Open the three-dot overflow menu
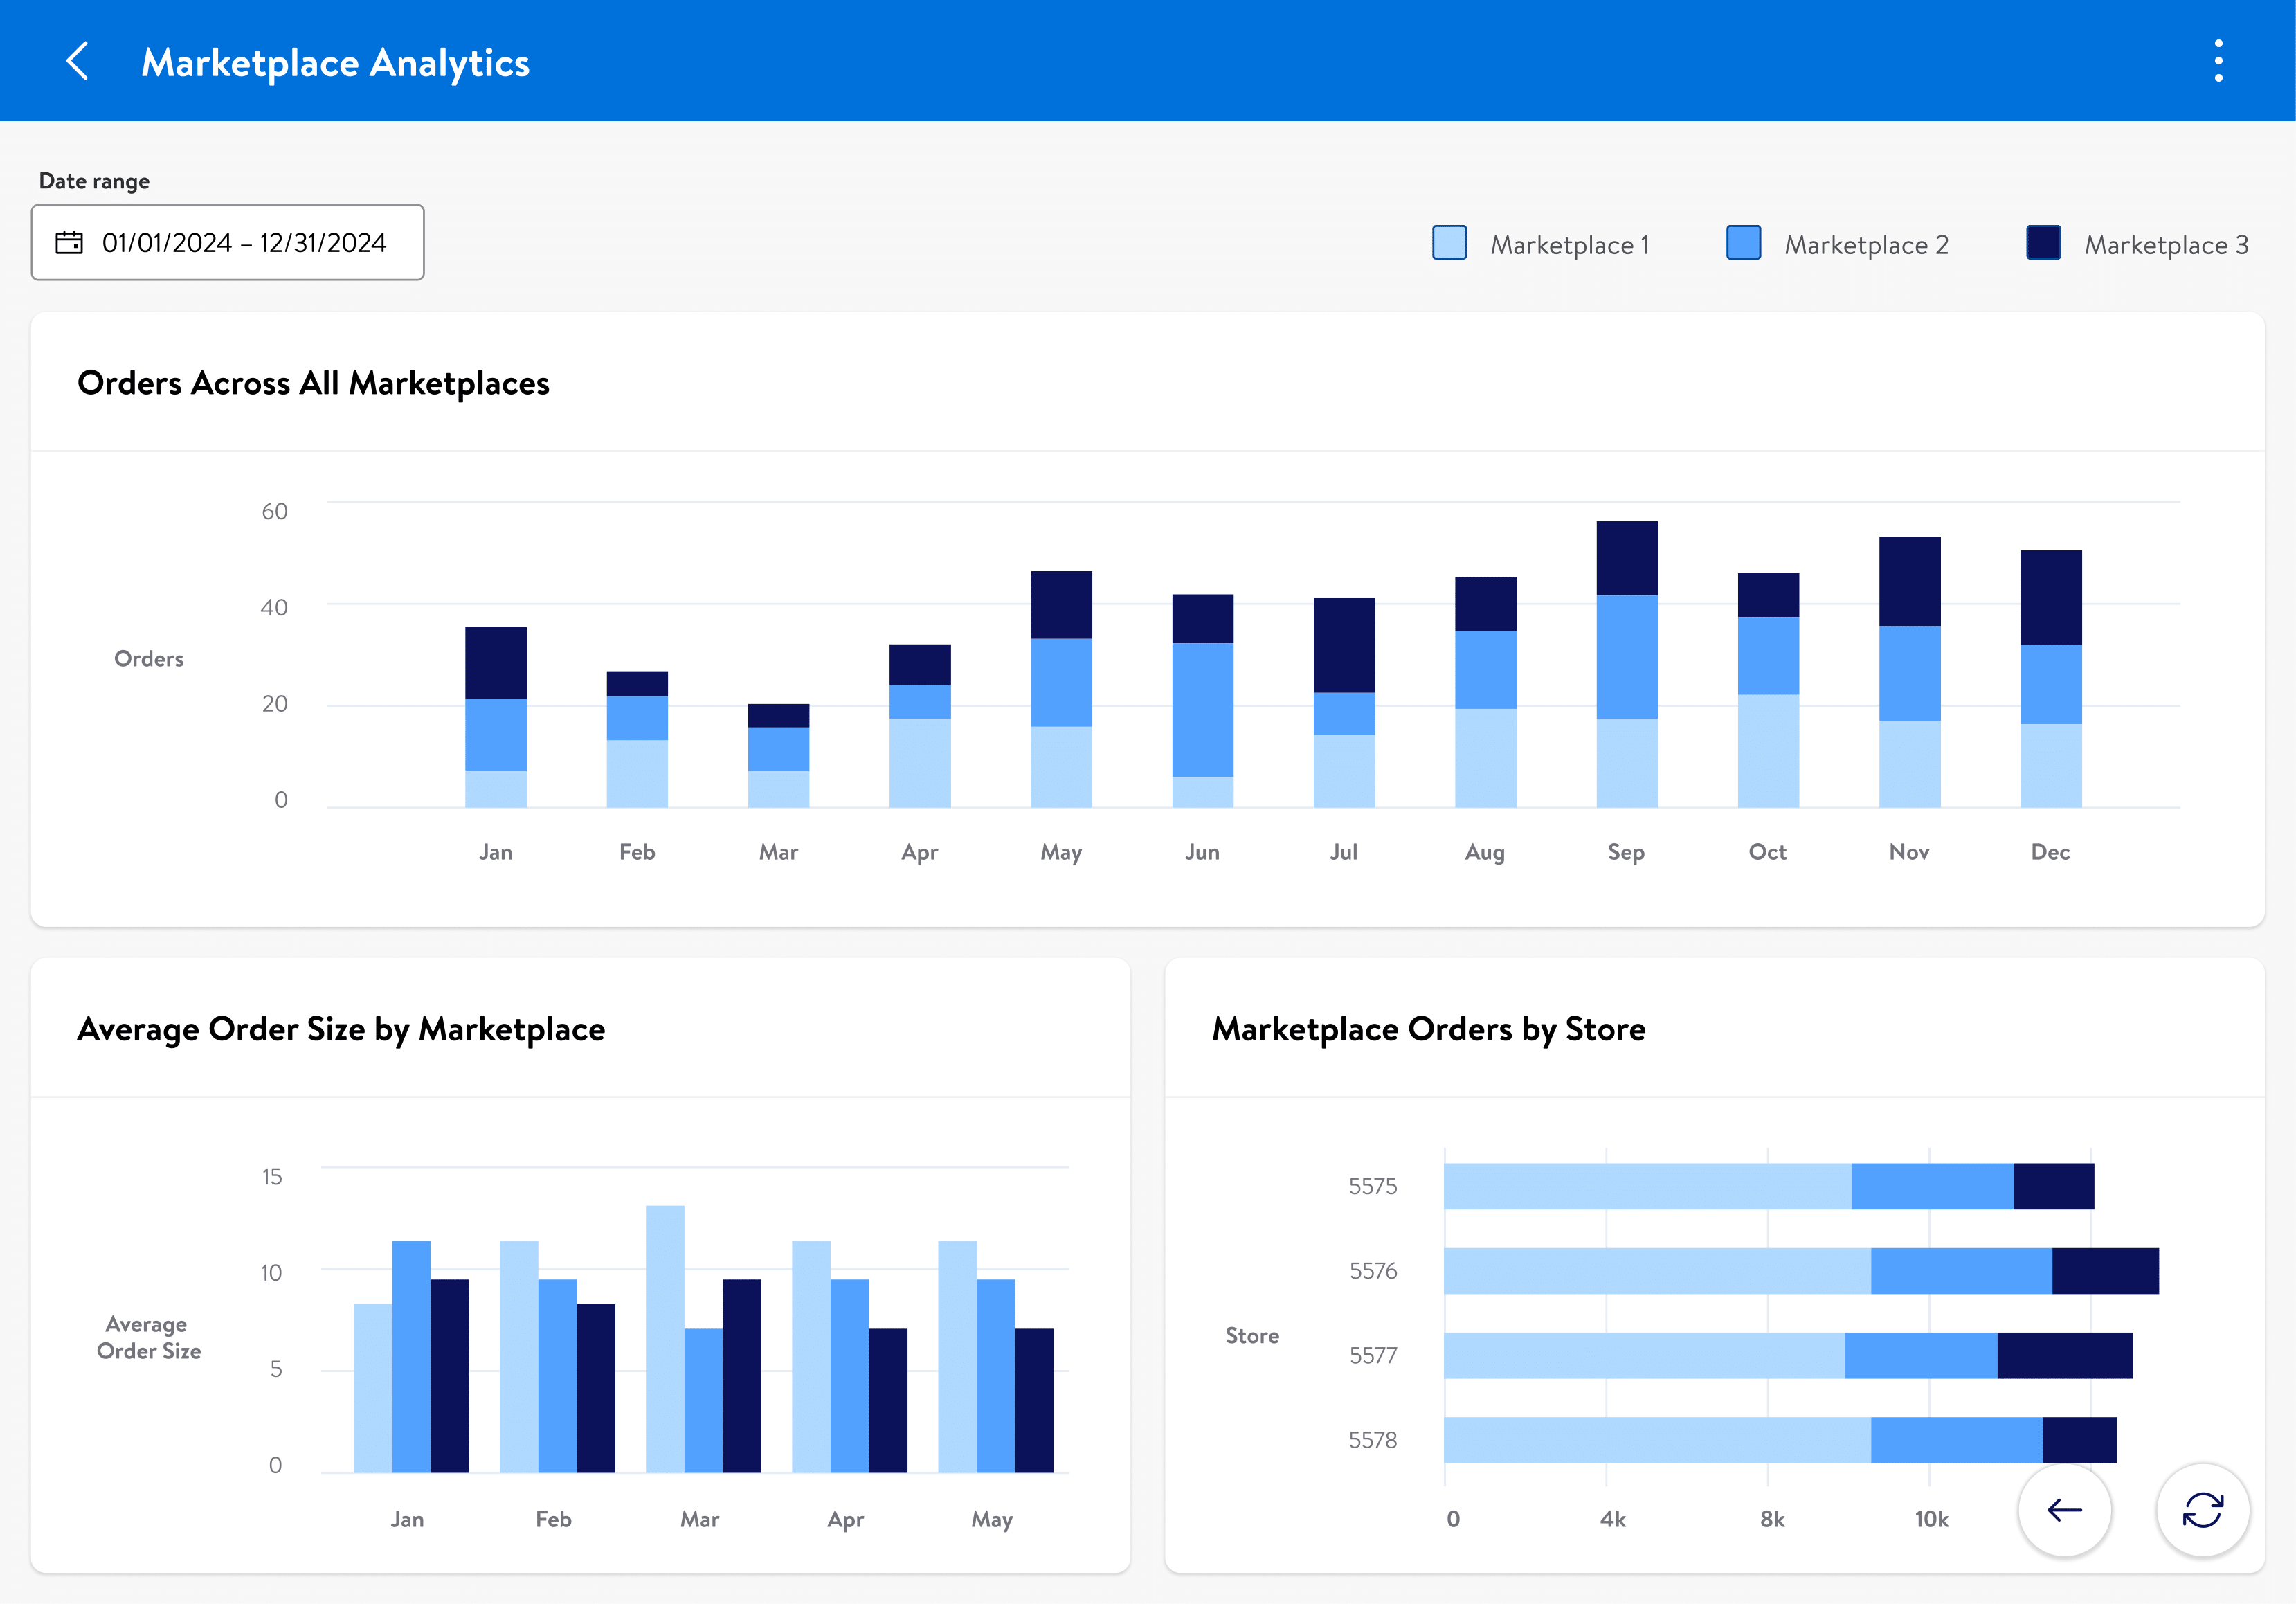Viewport: 2296px width, 1604px height. 2218,61
